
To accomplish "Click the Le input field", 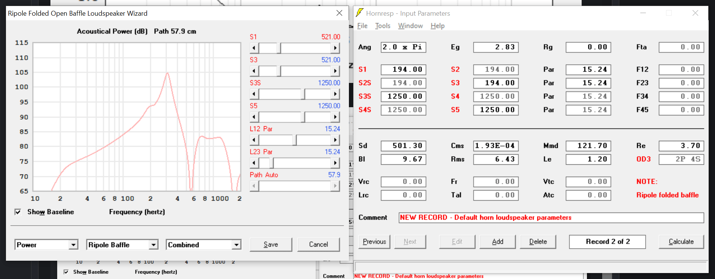I will pos(588,159).
